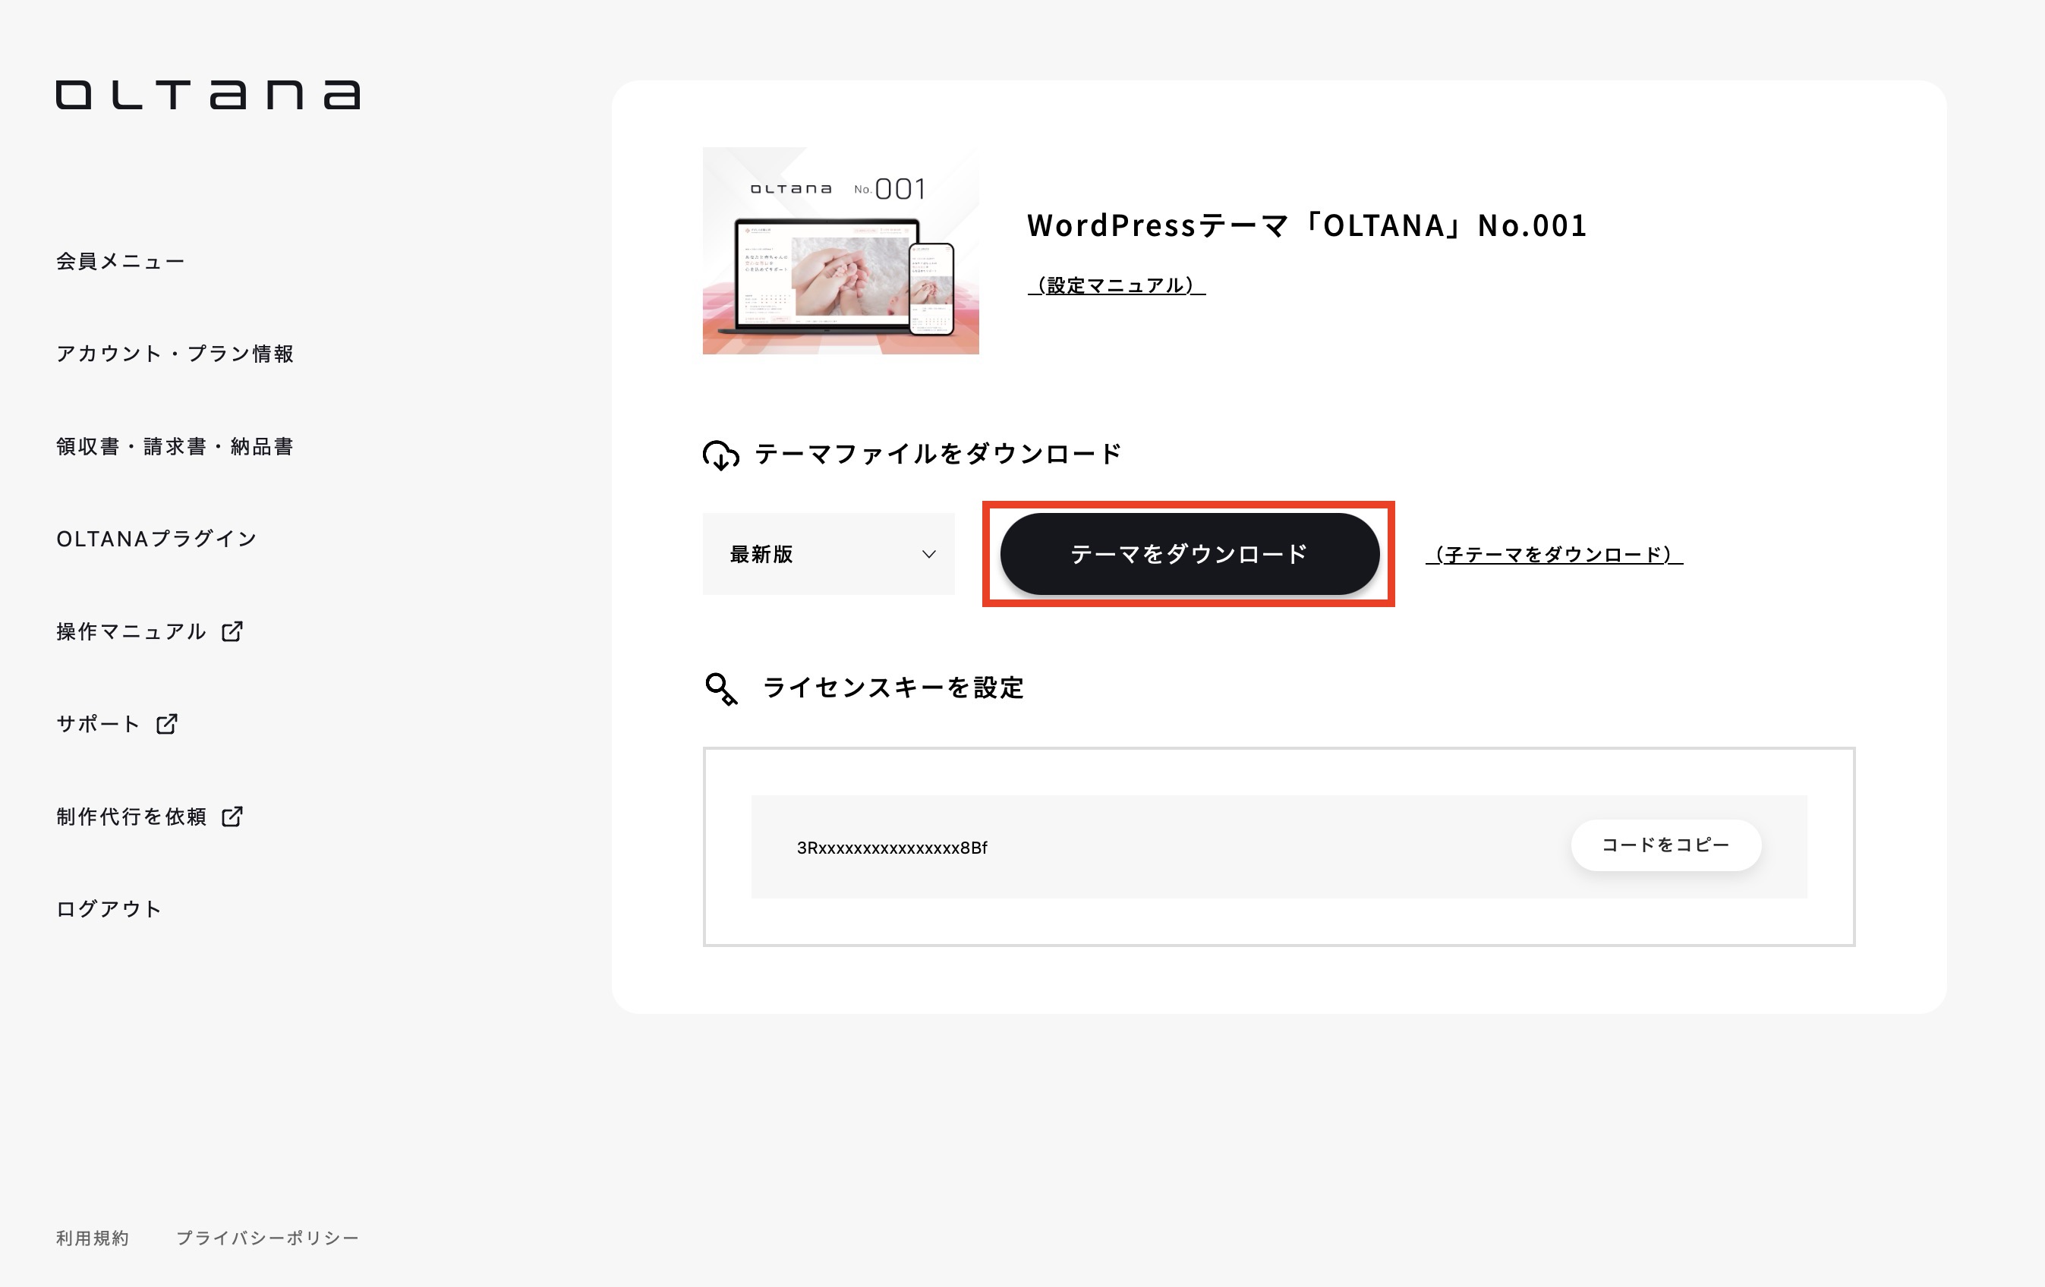Viewport: 2045px width, 1287px height.
Task: Select the license key field showing 3Rxxxxxxxxxxxxxxxx8Bf
Action: click(x=891, y=846)
